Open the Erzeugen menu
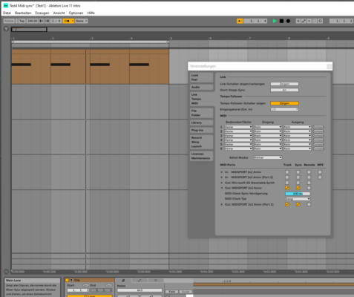This screenshot has width=354, height=297. 42,13
